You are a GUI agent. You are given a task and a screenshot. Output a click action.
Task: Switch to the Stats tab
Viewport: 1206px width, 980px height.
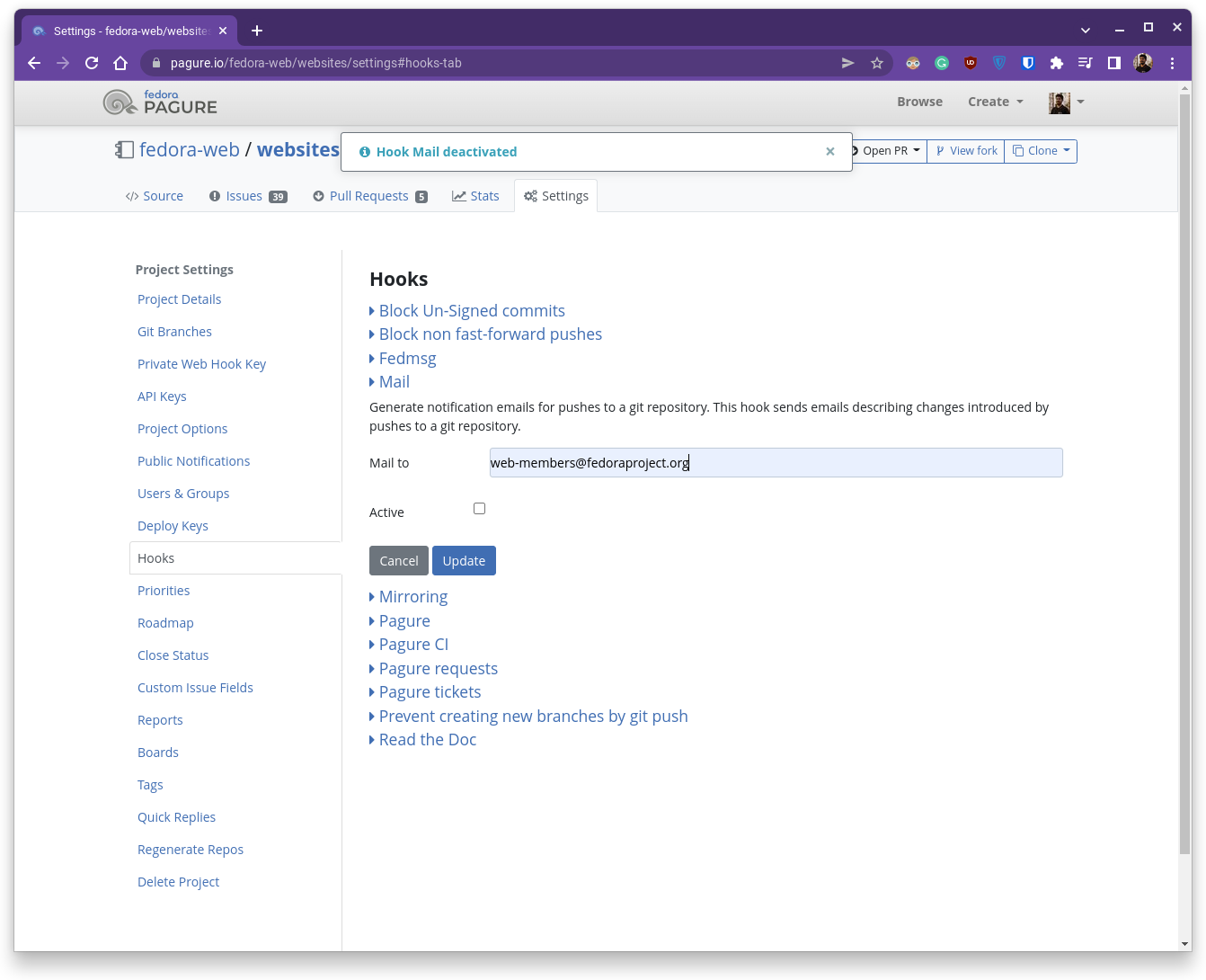(476, 196)
